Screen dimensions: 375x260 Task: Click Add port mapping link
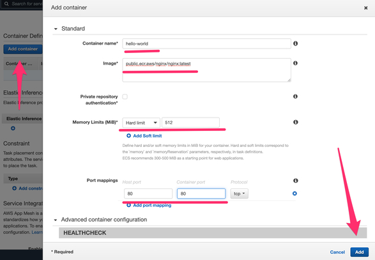[152, 205]
